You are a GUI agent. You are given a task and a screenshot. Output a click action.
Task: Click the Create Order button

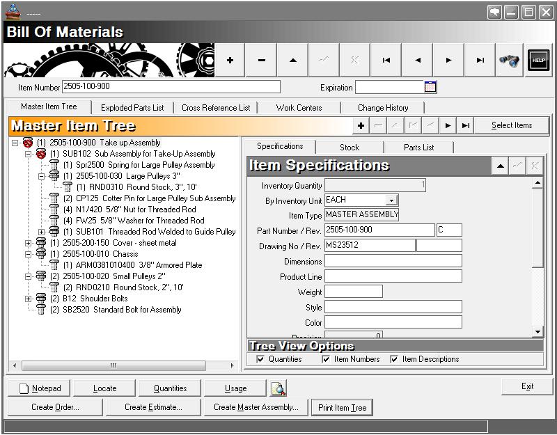(55, 407)
